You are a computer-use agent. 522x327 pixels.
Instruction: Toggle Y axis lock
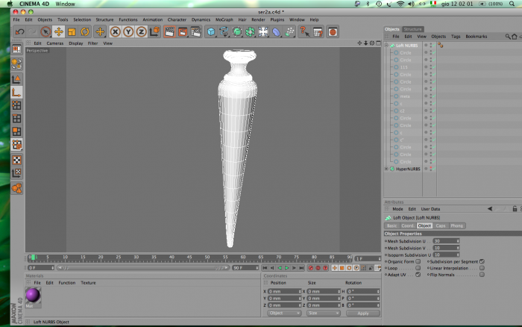click(128, 32)
